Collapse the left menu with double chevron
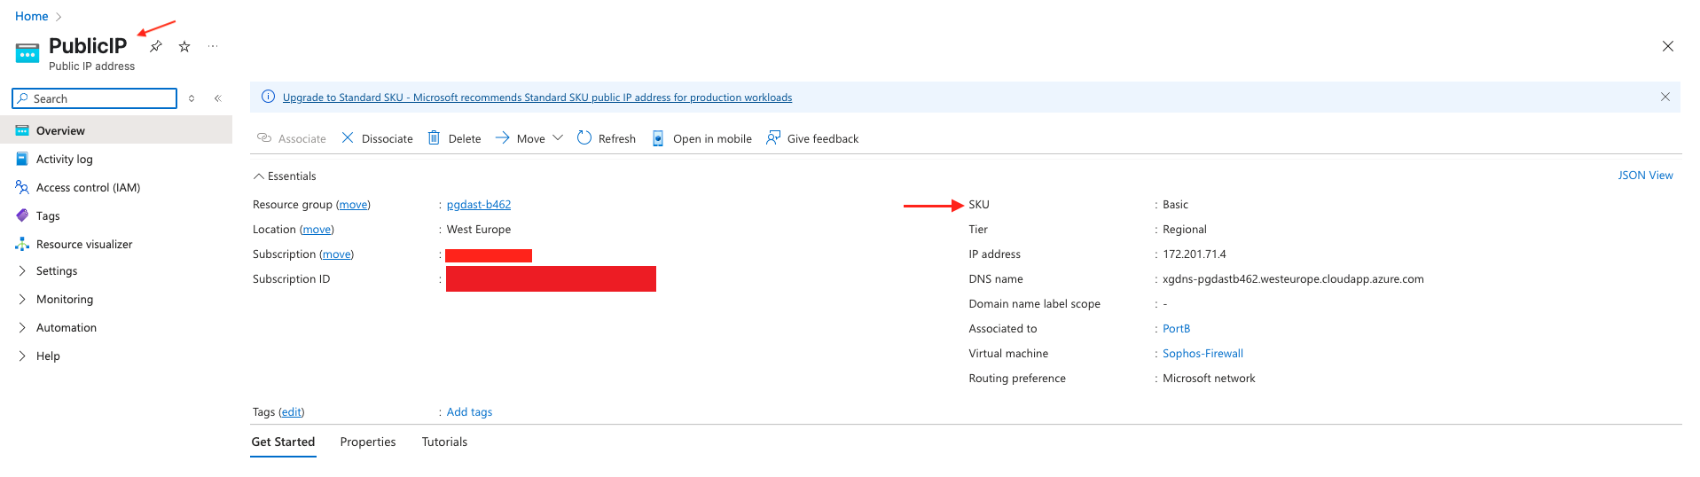This screenshot has height=477, width=1700. (217, 98)
